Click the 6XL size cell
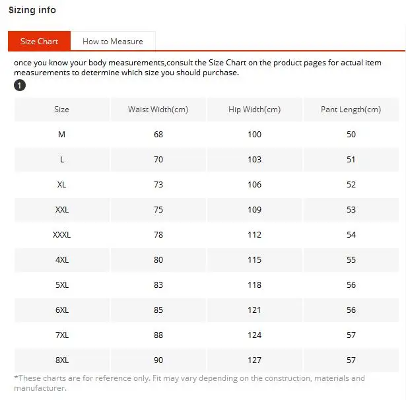The width and height of the screenshot is (406, 400). [x=62, y=310]
